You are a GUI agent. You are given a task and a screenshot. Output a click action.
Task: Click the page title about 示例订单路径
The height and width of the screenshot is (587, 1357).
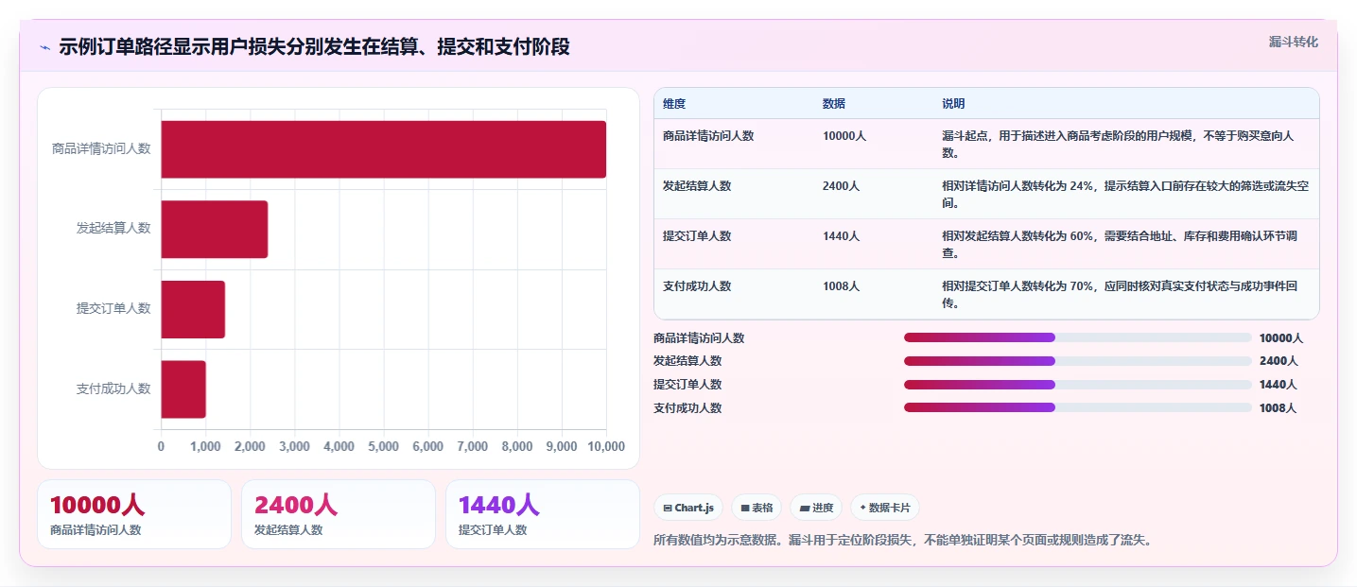[314, 47]
